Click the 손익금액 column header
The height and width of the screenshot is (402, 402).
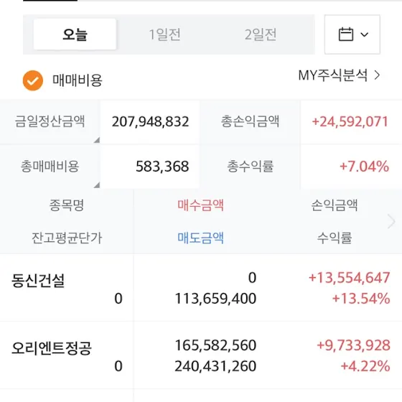tap(335, 205)
